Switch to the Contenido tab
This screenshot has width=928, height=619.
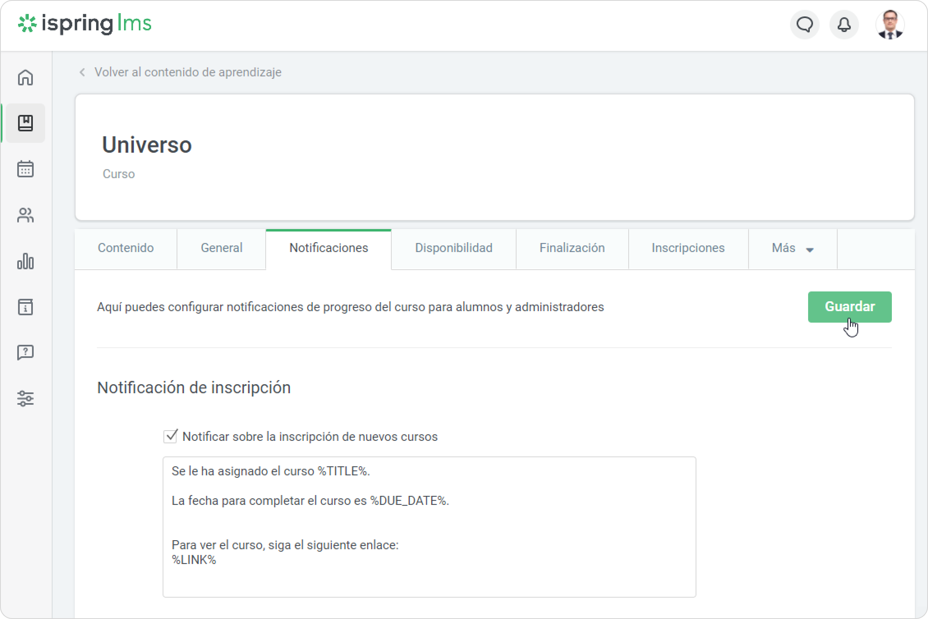[x=126, y=248]
